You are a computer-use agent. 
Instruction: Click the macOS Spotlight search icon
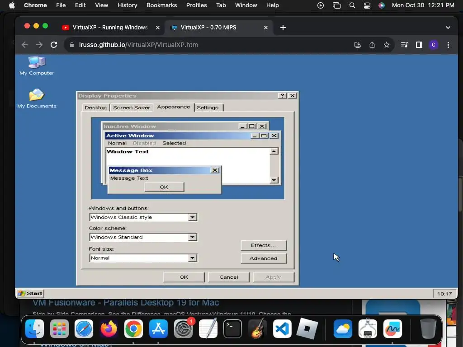coord(352,5)
